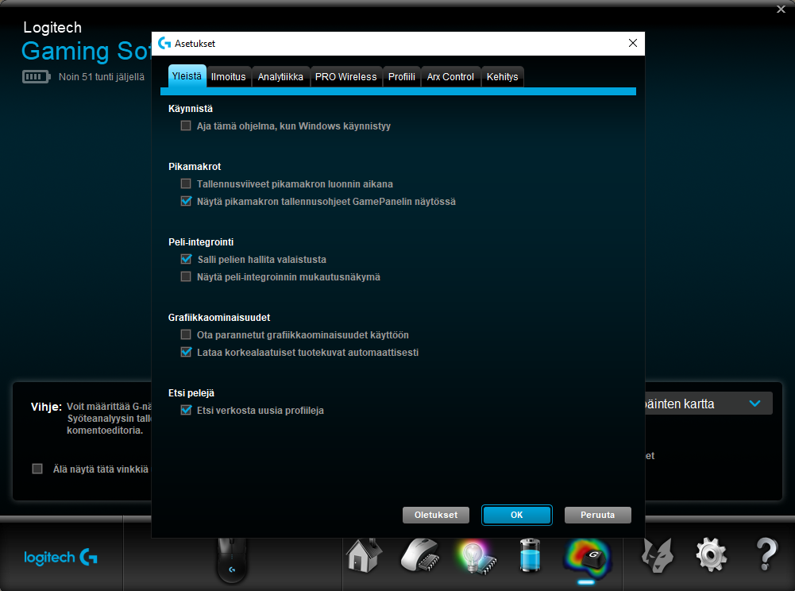The height and width of the screenshot is (591, 795).
Task: Check 'Älä näytä tätä vinkkiä' in main window
Action: coord(37,469)
